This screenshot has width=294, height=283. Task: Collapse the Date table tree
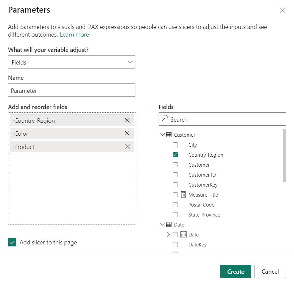(162, 224)
